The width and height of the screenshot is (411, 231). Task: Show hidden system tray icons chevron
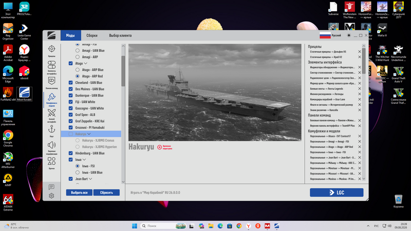click(368, 226)
